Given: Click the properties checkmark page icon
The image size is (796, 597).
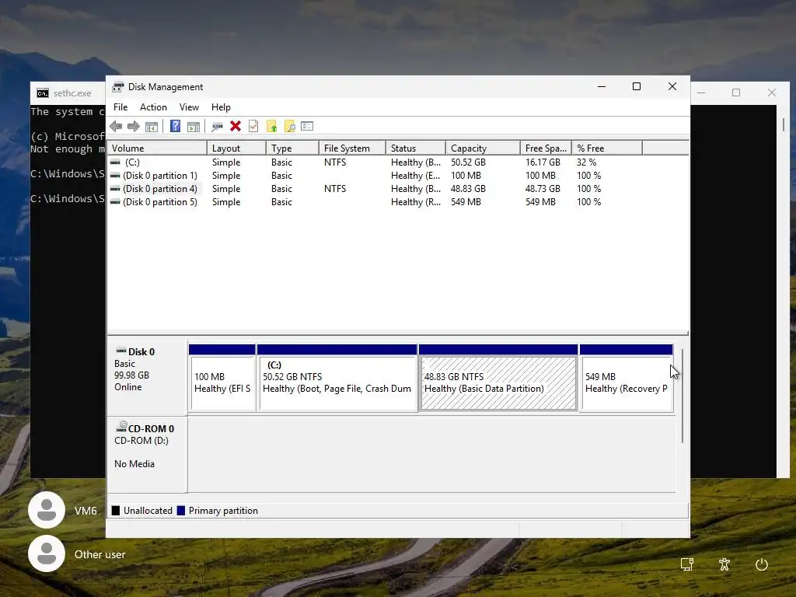Looking at the screenshot, I should pos(253,126).
